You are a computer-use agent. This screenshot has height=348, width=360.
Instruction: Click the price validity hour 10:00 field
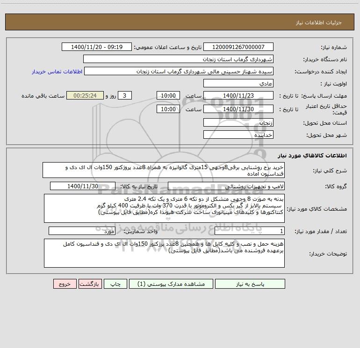pos(168,109)
